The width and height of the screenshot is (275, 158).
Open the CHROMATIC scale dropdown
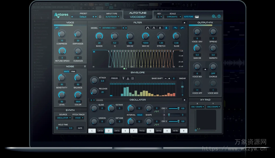(x=172, y=17)
